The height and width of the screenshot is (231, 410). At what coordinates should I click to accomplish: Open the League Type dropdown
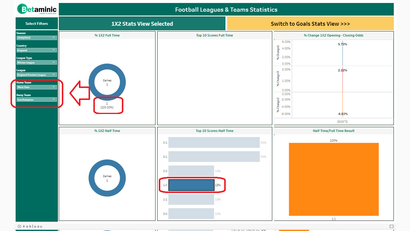coord(37,63)
